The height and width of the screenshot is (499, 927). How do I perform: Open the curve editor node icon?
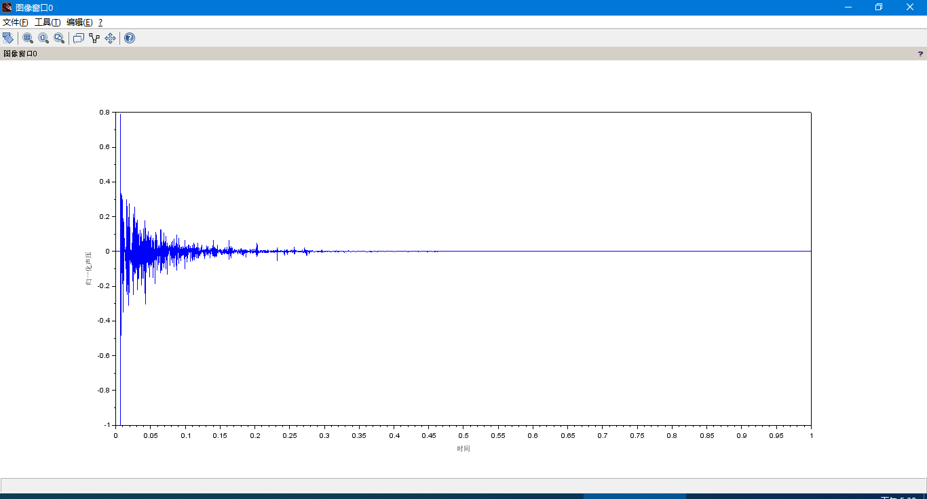pos(94,38)
